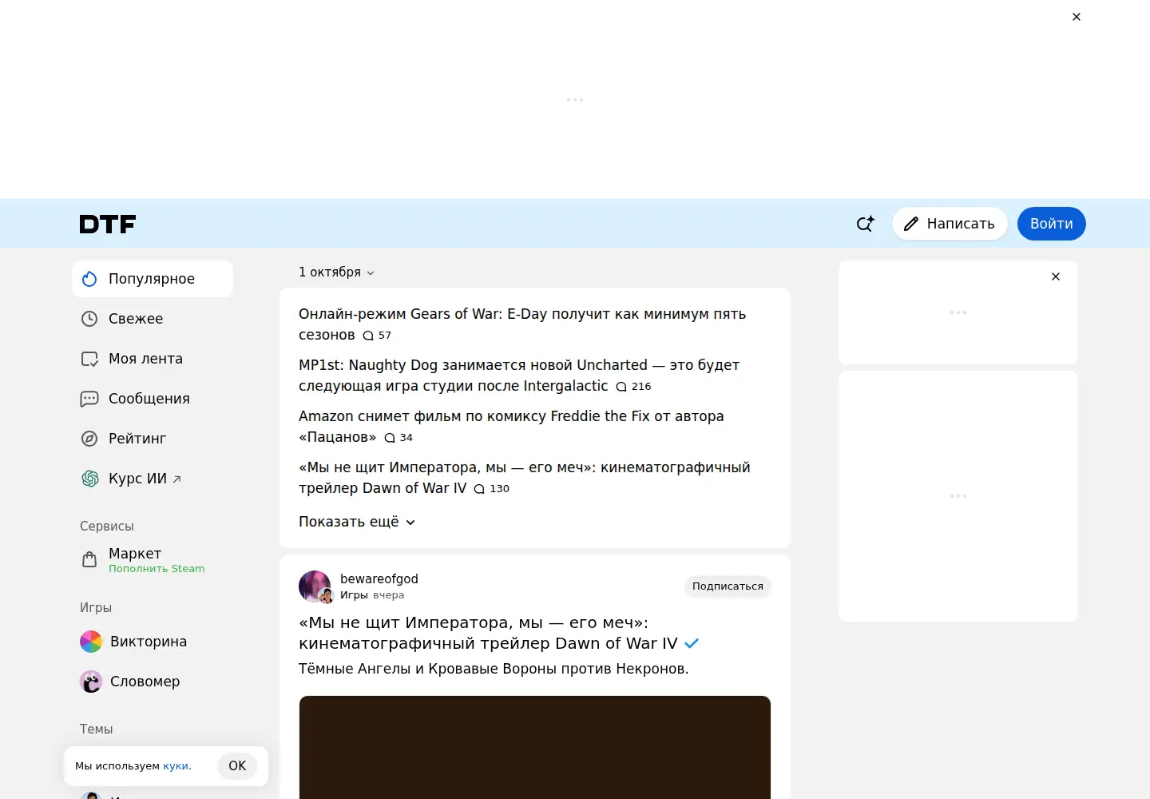Click post subtitle about Тёмные Ангелы

(x=494, y=669)
